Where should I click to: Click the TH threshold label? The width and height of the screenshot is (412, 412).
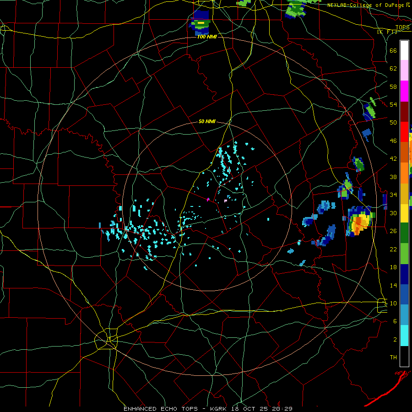tap(393, 358)
